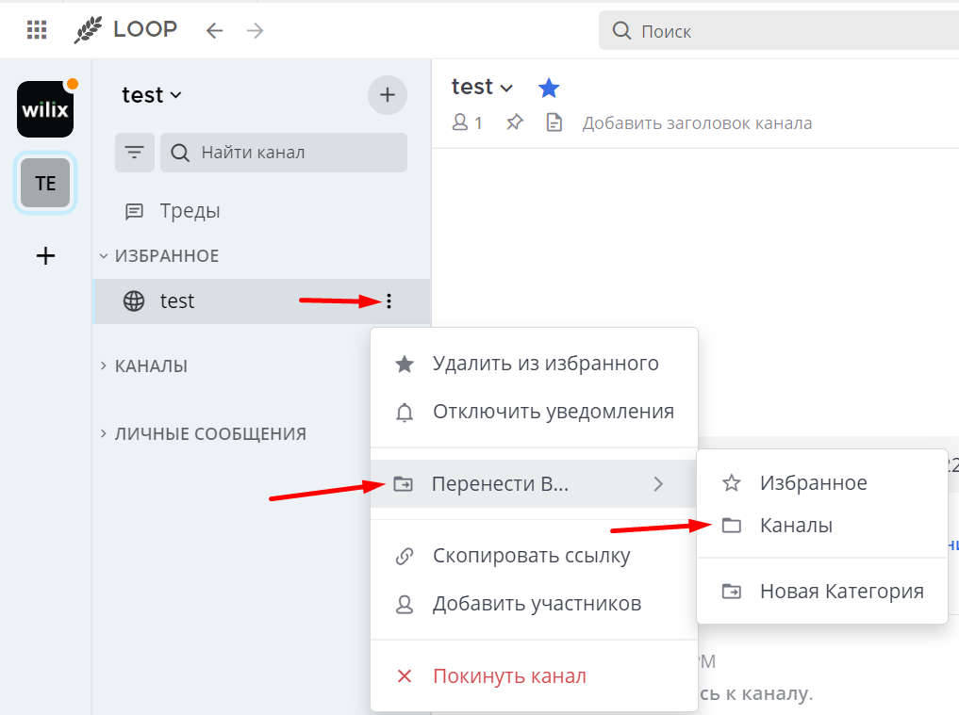Open the test team name dropdown
This screenshot has width=959, height=715.
coord(147,95)
